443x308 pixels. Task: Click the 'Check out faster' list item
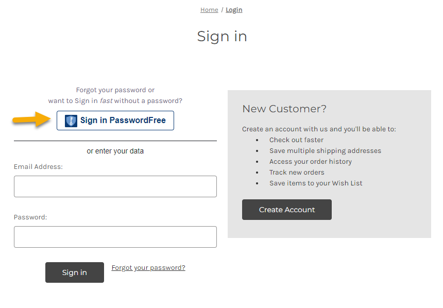(x=296, y=140)
